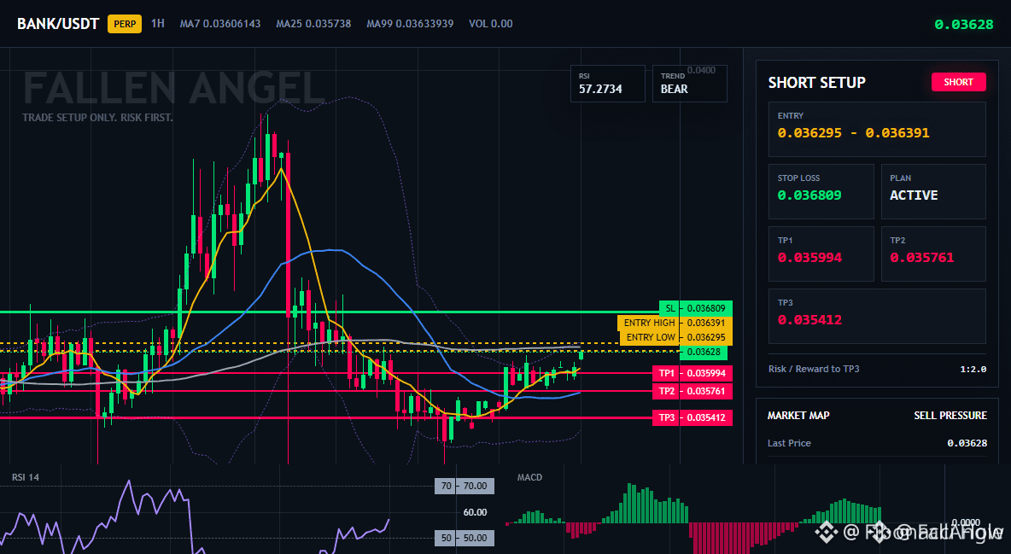This screenshot has width=1011, height=554.
Task: Click the green SL 0.036809 chart tag
Action: [696, 308]
